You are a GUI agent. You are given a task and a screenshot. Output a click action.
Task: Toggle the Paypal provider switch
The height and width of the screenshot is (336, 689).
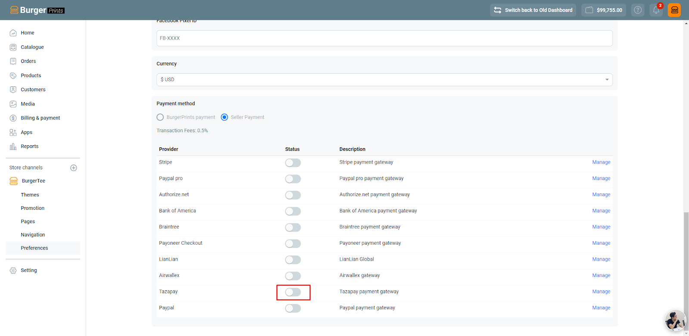(293, 308)
